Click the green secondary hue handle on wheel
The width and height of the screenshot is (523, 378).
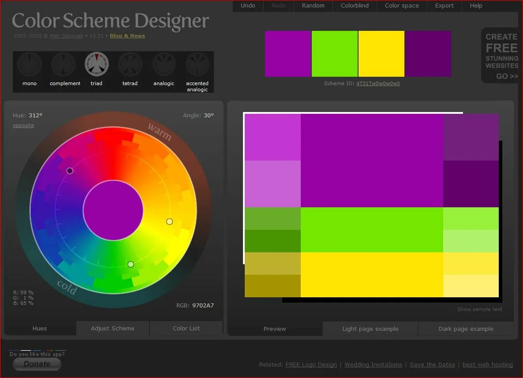pos(131,264)
